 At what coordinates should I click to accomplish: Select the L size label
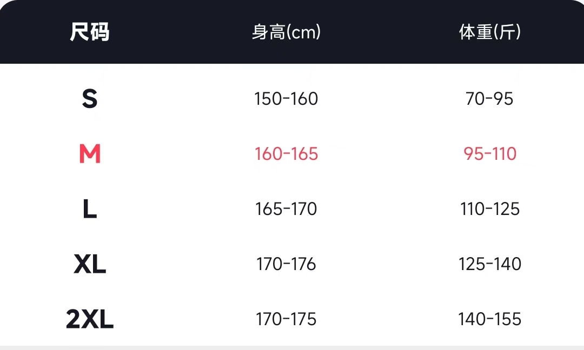coord(90,210)
